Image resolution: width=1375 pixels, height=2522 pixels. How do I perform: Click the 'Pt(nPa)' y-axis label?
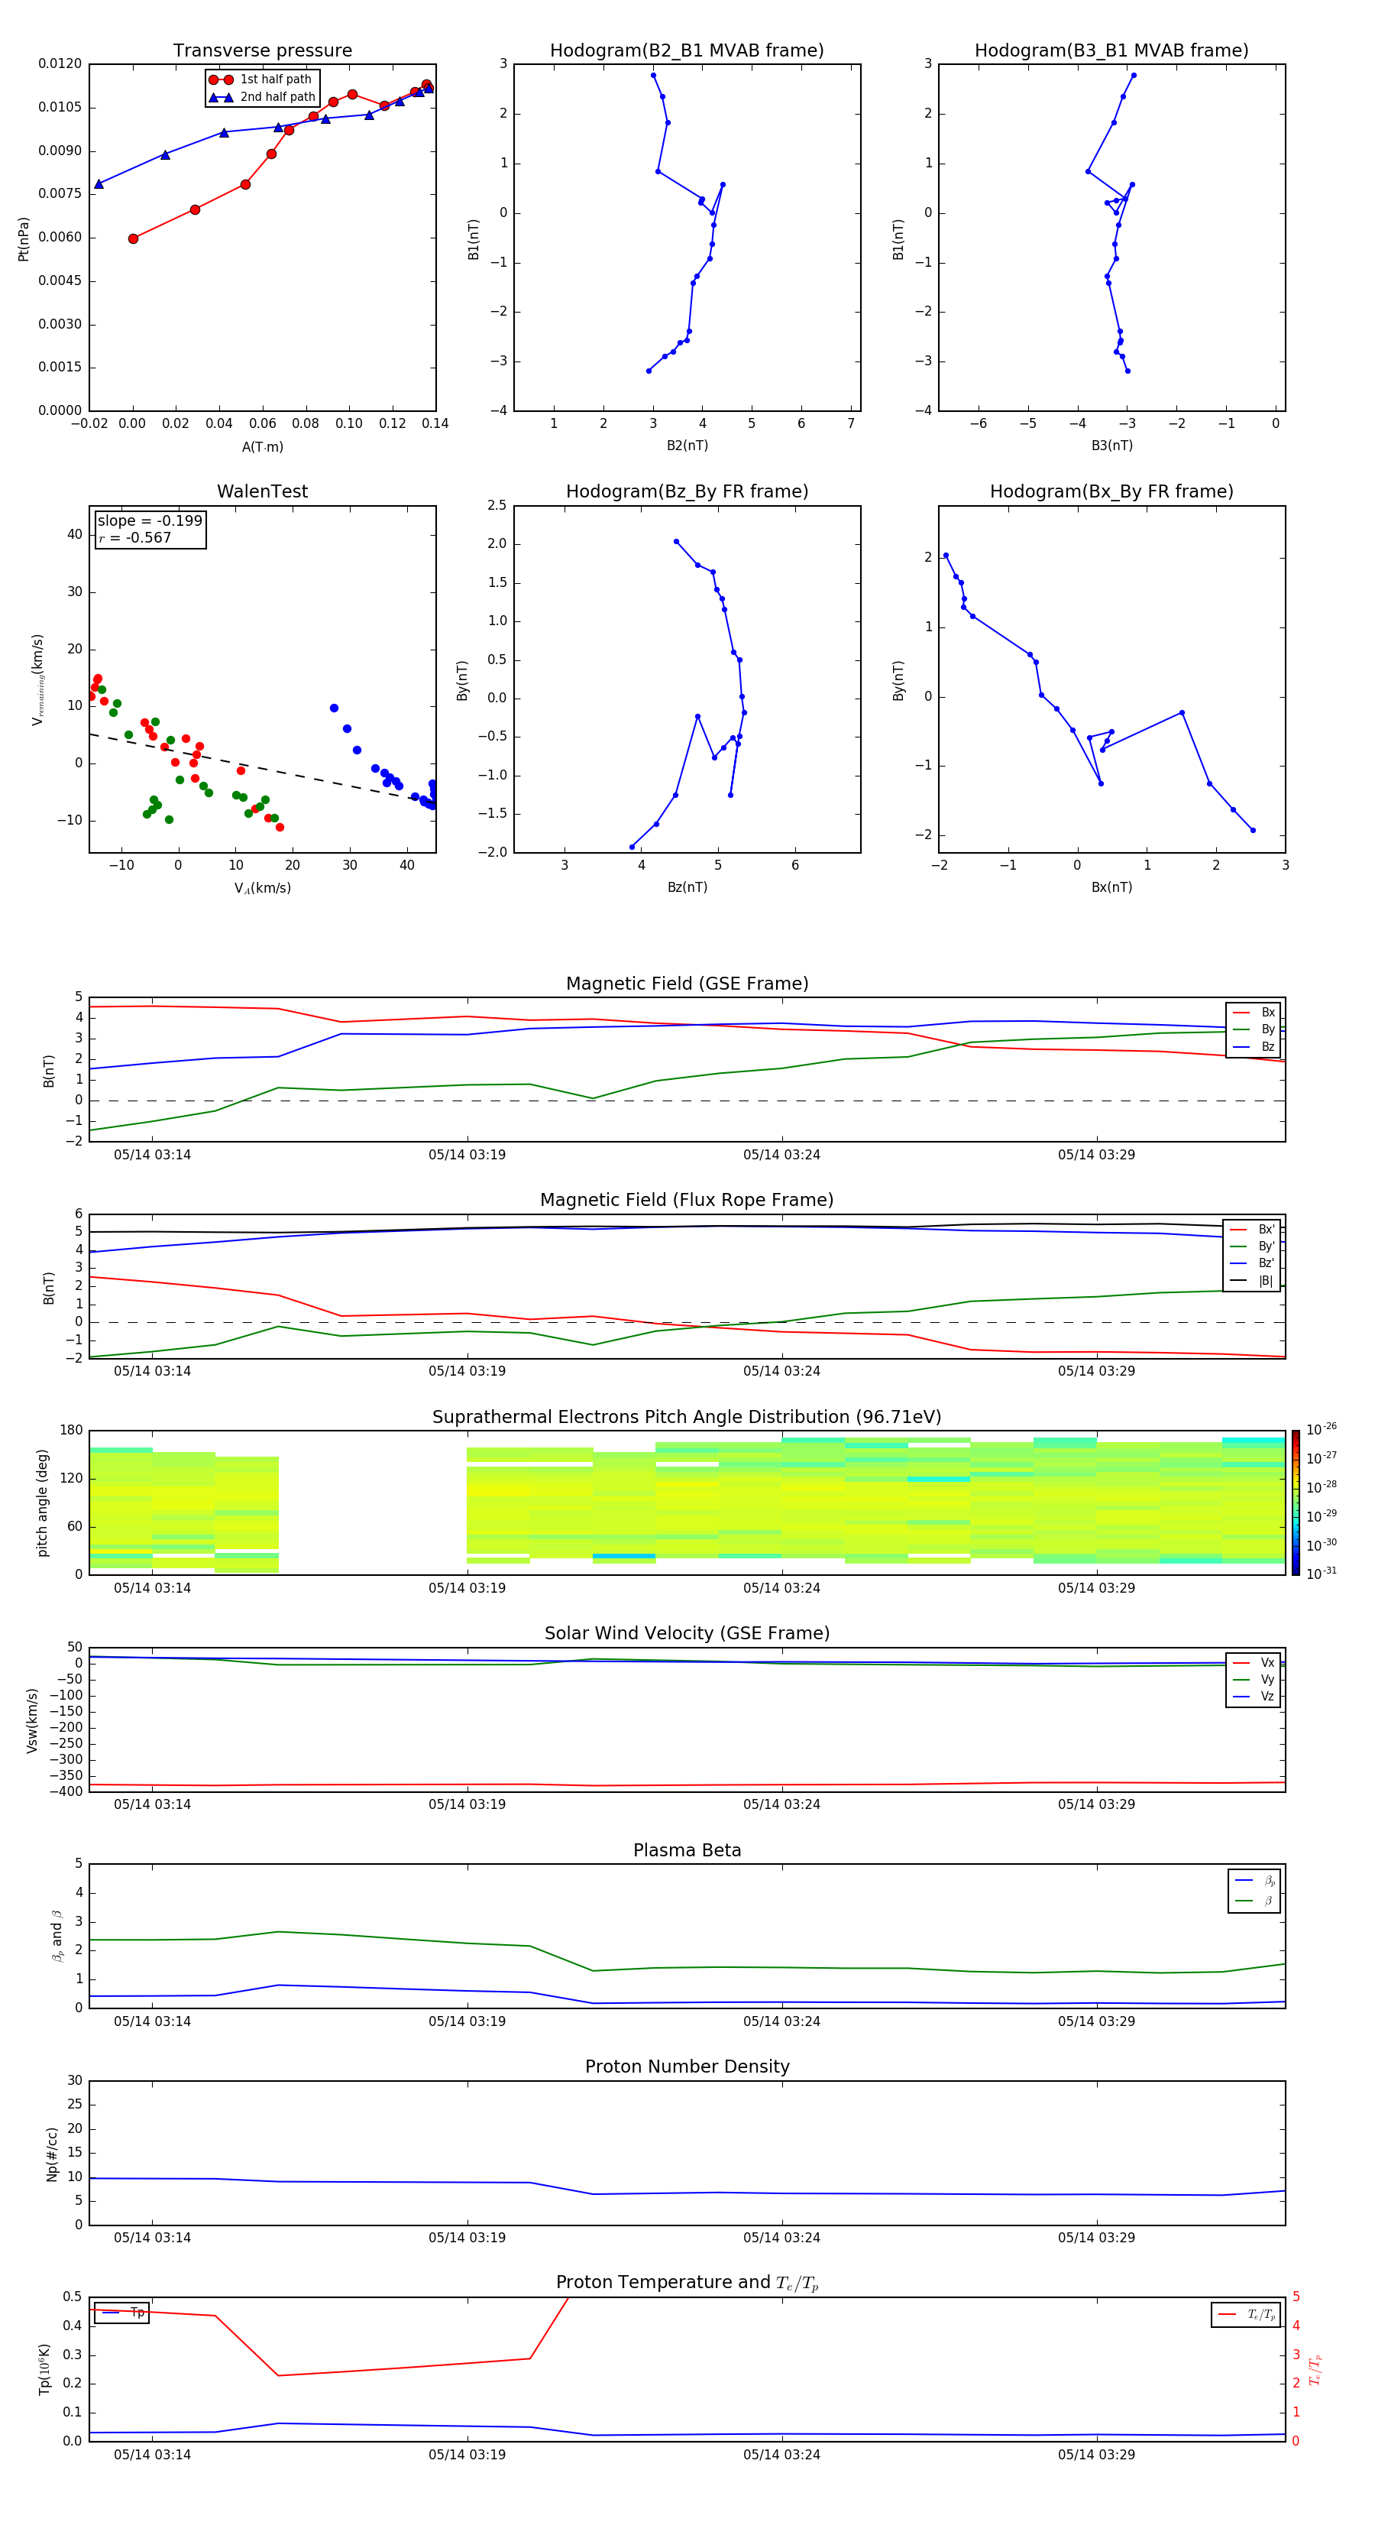24,239
